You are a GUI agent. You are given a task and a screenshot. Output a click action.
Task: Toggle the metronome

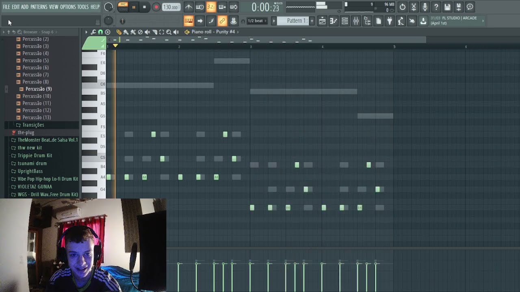coord(188,7)
